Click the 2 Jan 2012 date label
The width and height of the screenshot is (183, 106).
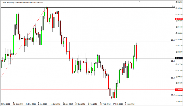coord(43,104)
